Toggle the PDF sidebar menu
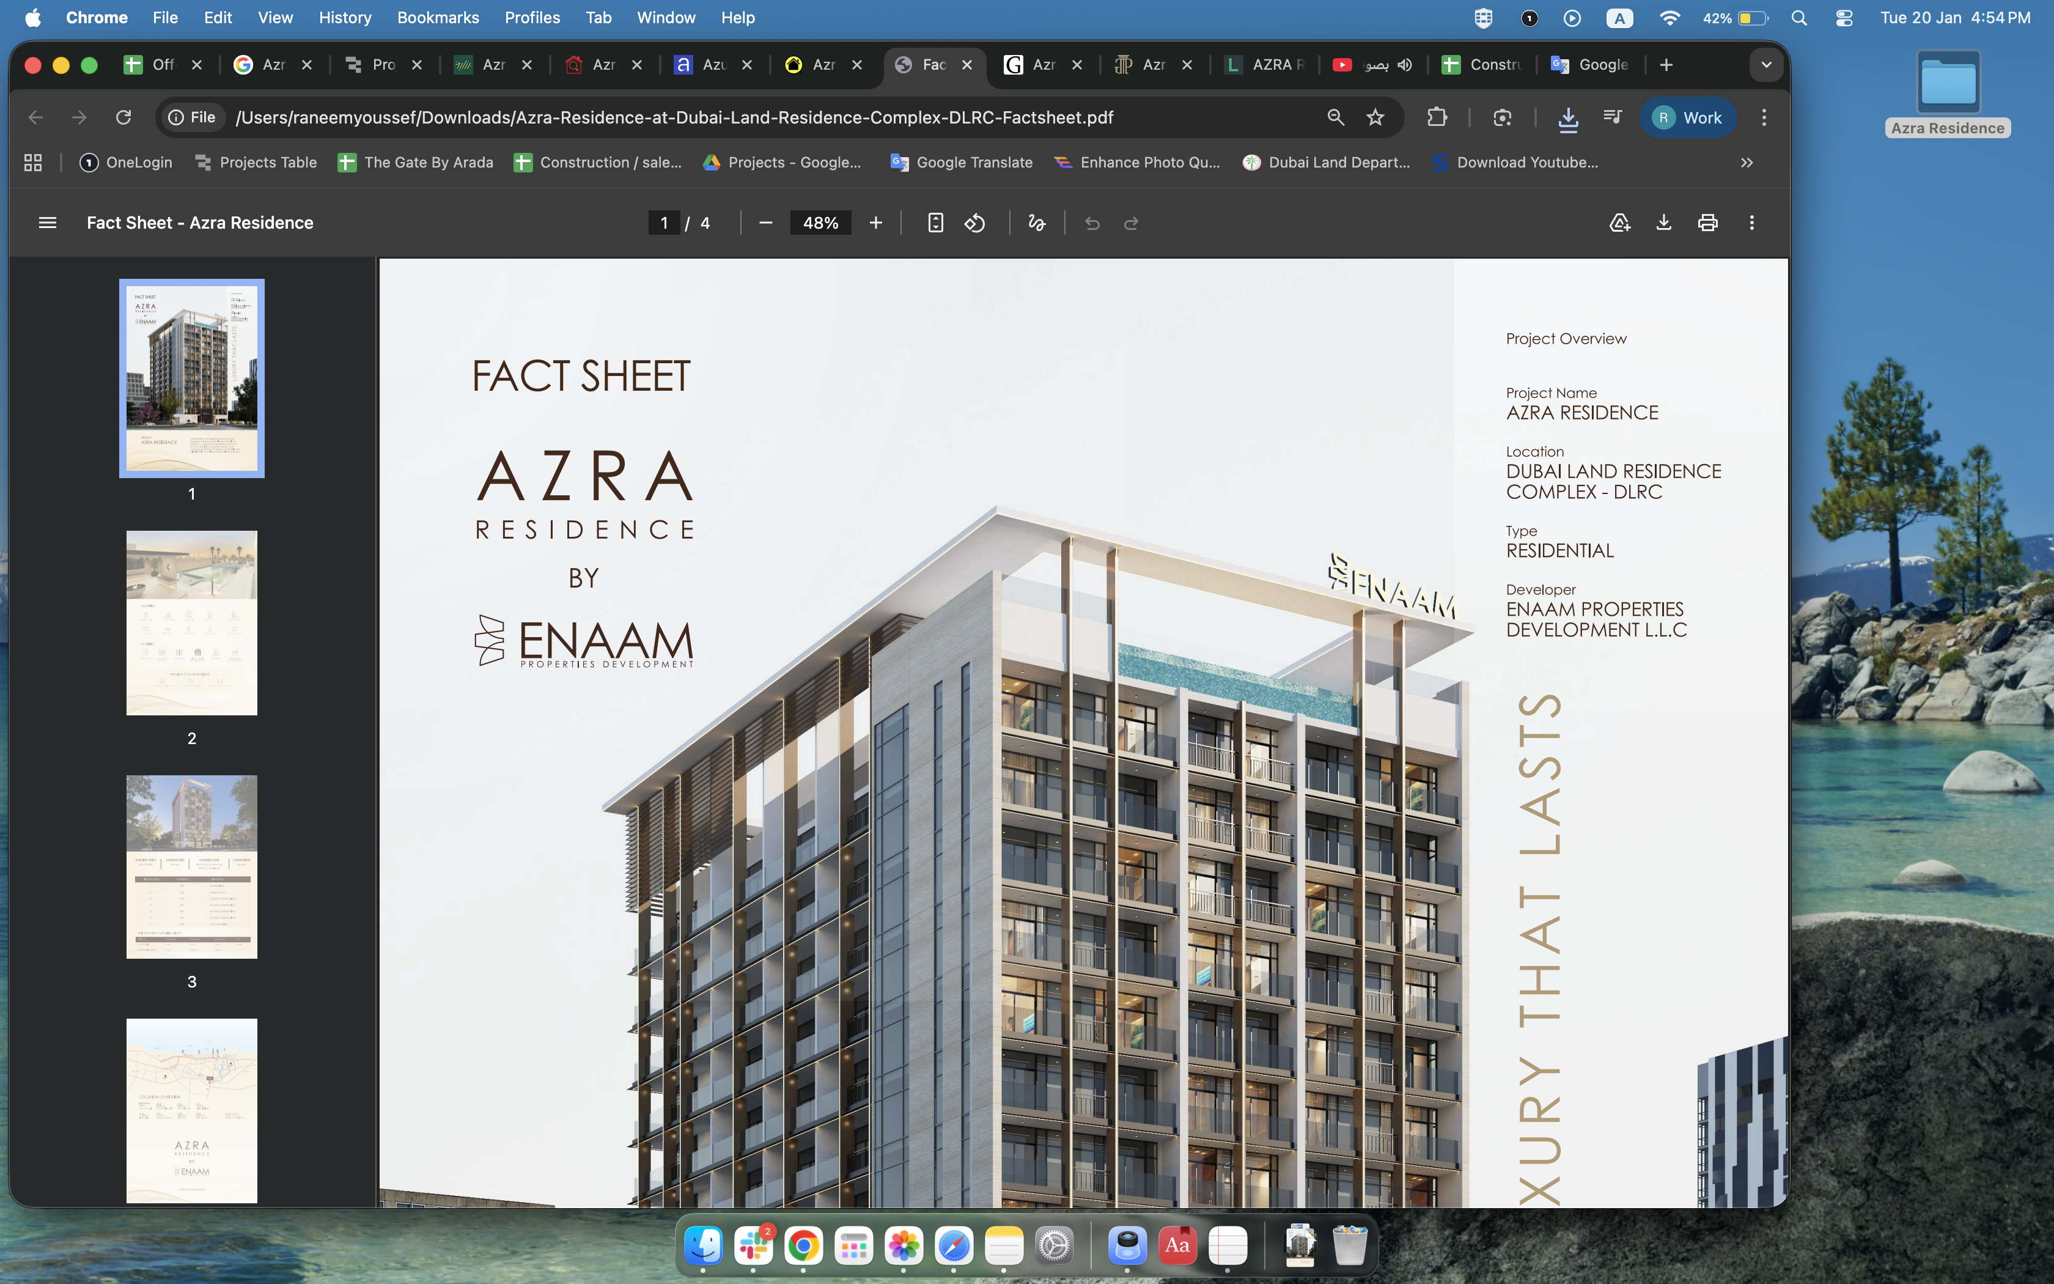2054x1284 pixels. tap(48, 223)
